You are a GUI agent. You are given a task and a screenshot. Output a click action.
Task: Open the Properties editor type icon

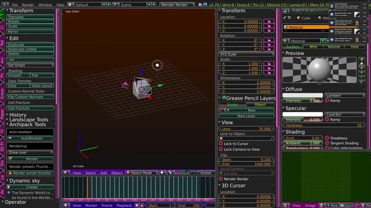286,11
